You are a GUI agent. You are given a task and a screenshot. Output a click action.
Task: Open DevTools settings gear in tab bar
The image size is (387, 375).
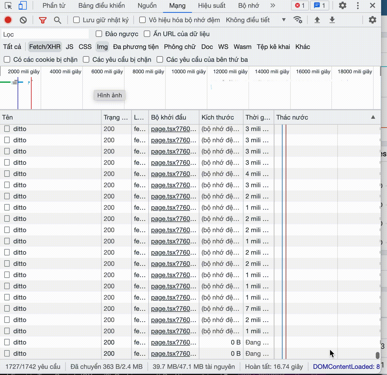(x=343, y=5)
